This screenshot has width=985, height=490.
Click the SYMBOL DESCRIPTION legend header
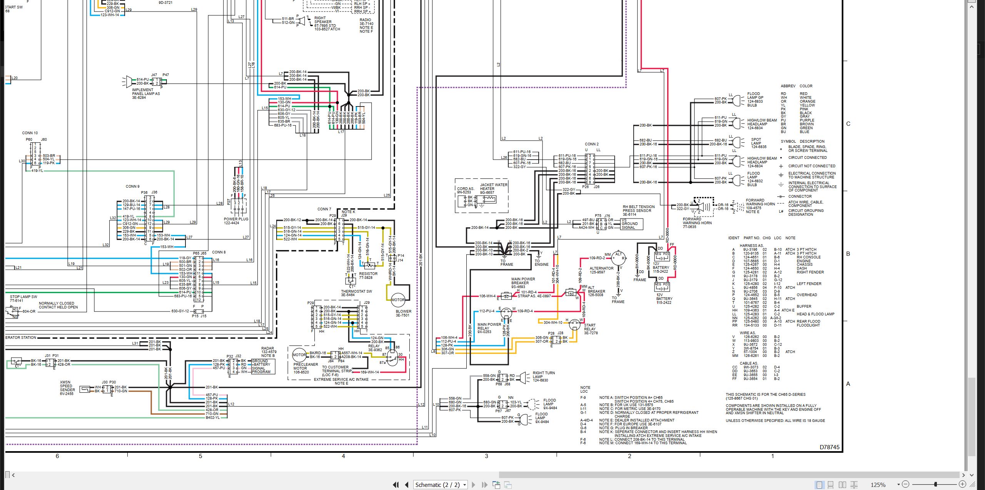click(803, 142)
